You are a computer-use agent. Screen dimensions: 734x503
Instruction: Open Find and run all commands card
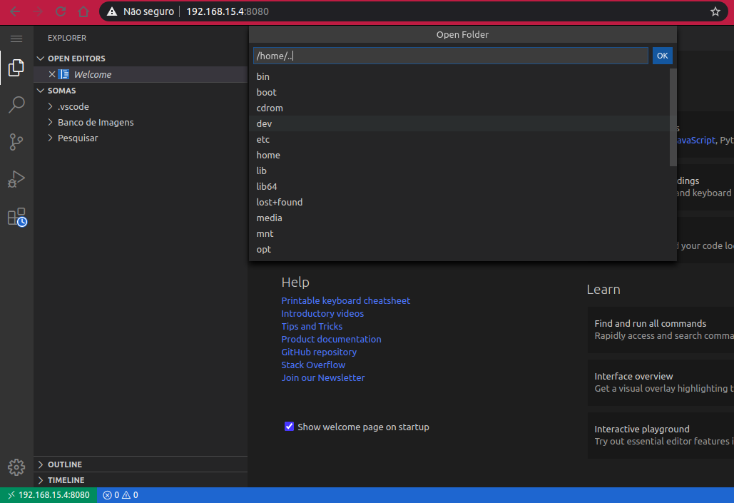[x=661, y=330]
